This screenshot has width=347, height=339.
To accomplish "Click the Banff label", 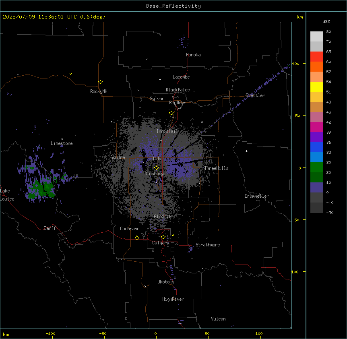I will 50,228.
